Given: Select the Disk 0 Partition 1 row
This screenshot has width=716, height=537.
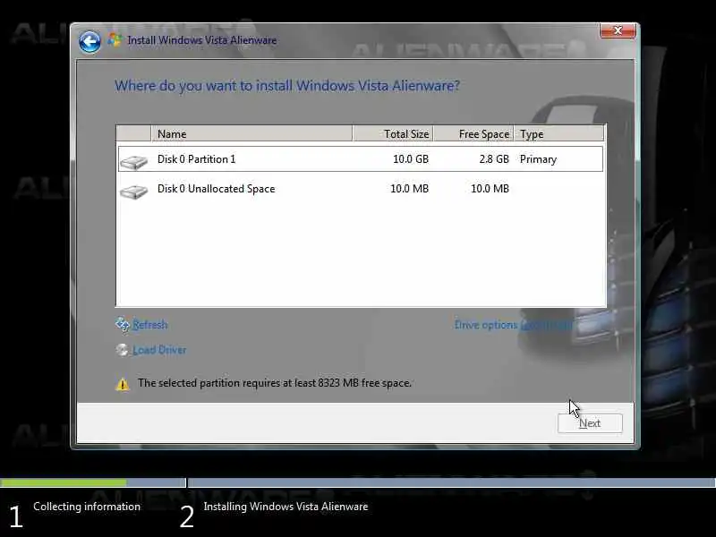Looking at the screenshot, I should coord(361,159).
